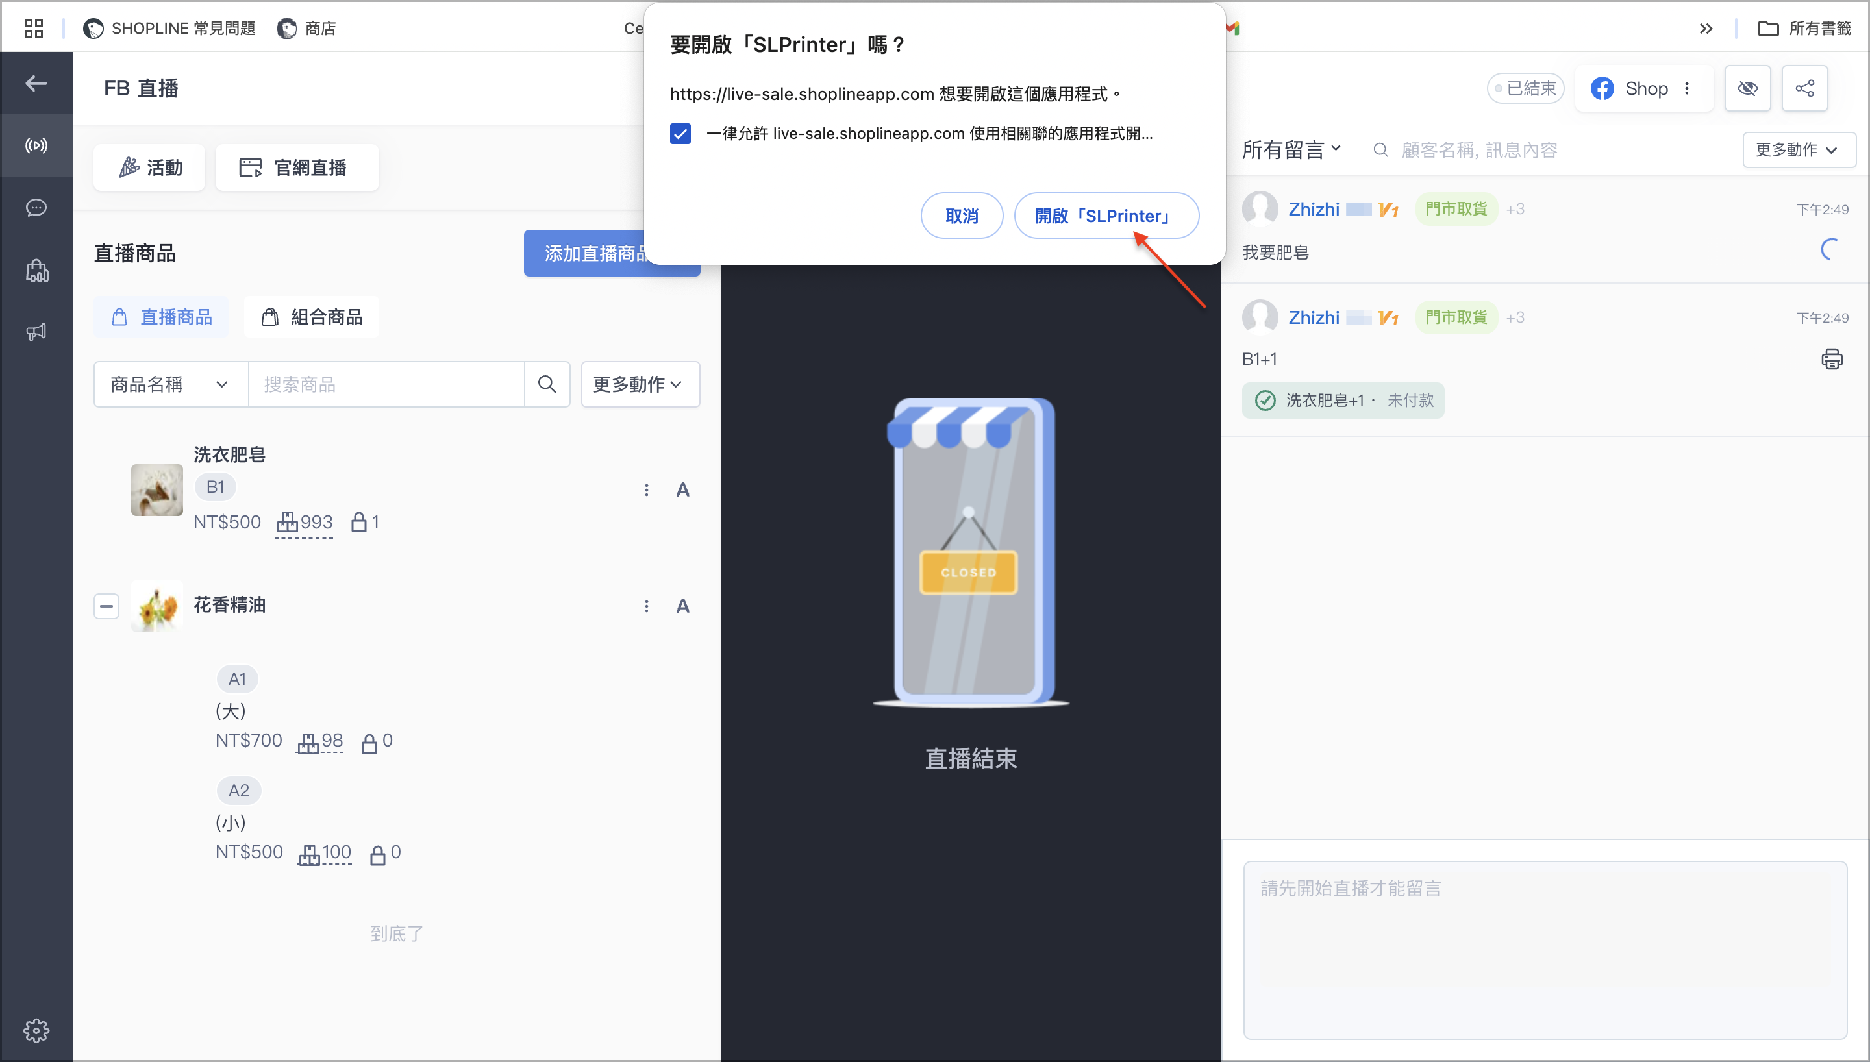Open three-dot menu for 花香精油
The width and height of the screenshot is (1870, 1062).
(x=646, y=606)
